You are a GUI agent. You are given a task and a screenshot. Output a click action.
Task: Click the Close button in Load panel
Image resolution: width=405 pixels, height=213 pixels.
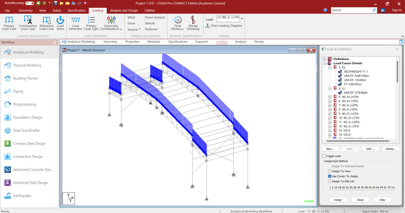click(x=360, y=200)
